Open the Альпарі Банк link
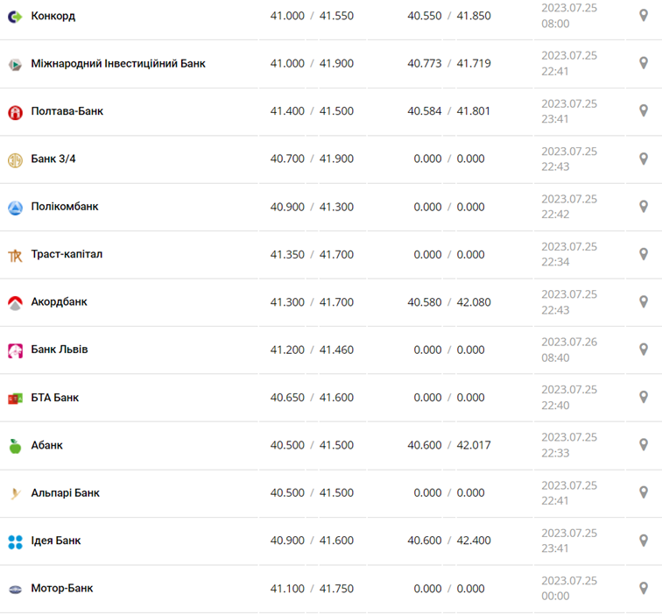The image size is (662, 615). click(65, 492)
